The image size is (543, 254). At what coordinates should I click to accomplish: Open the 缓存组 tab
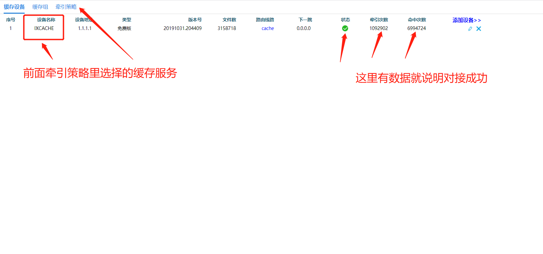pyautogui.click(x=40, y=7)
